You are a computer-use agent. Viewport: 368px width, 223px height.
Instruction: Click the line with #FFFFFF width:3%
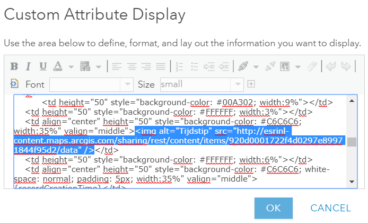(x=169, y=112)
